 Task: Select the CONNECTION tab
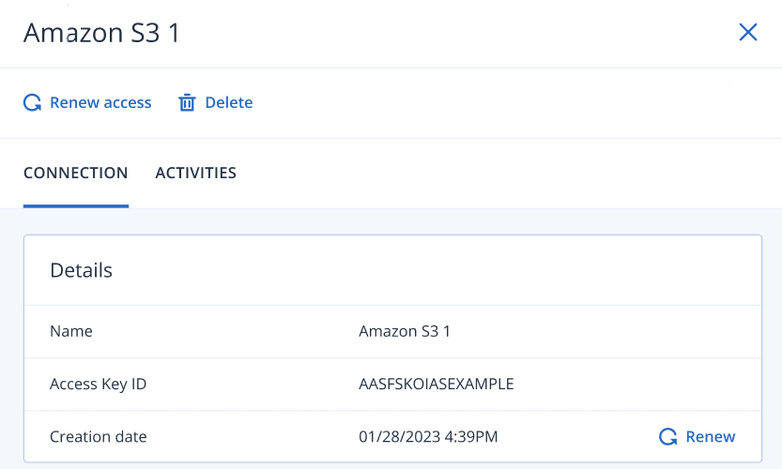point(76,173)
